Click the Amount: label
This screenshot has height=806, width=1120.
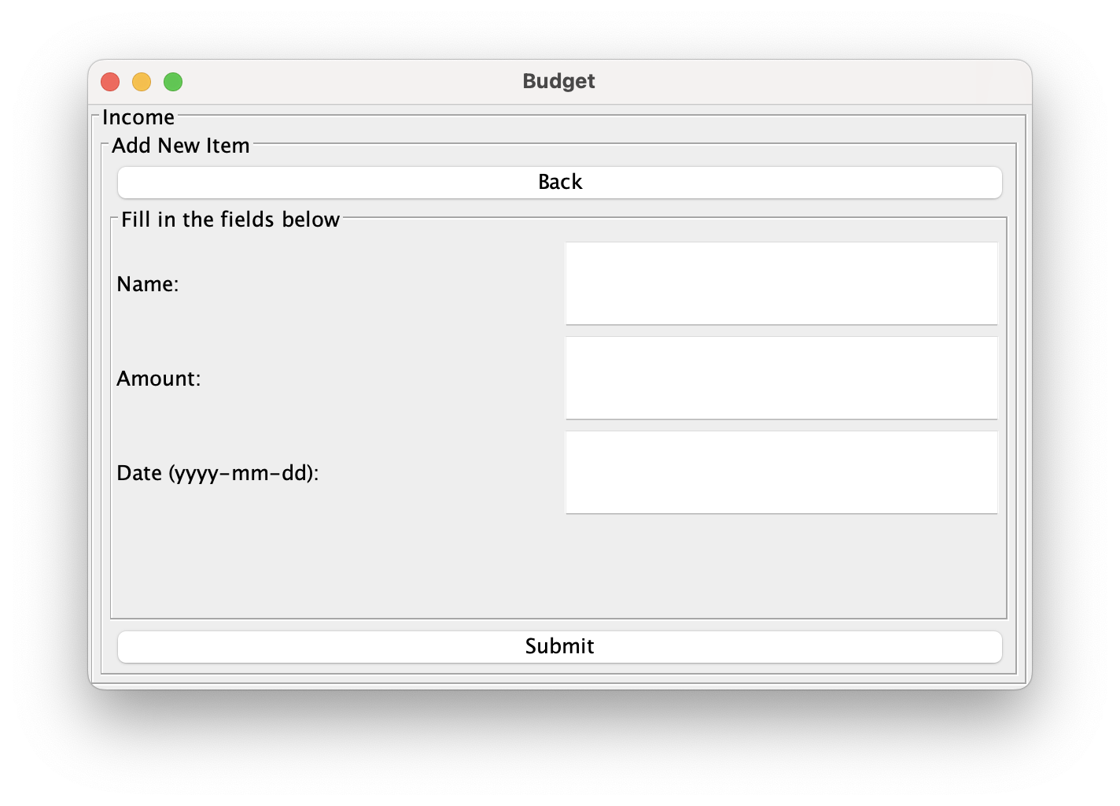point(158,378)
